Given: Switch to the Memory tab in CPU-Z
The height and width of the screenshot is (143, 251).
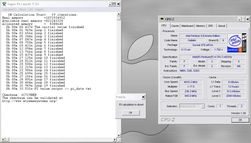Looking at the screenshot, I should pyautogui.click(x=200, y=26).
